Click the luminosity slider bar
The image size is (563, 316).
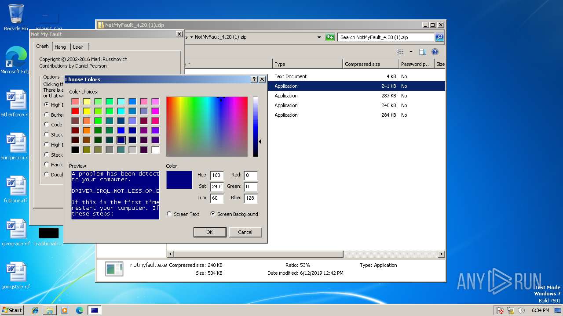coord(256,126)
